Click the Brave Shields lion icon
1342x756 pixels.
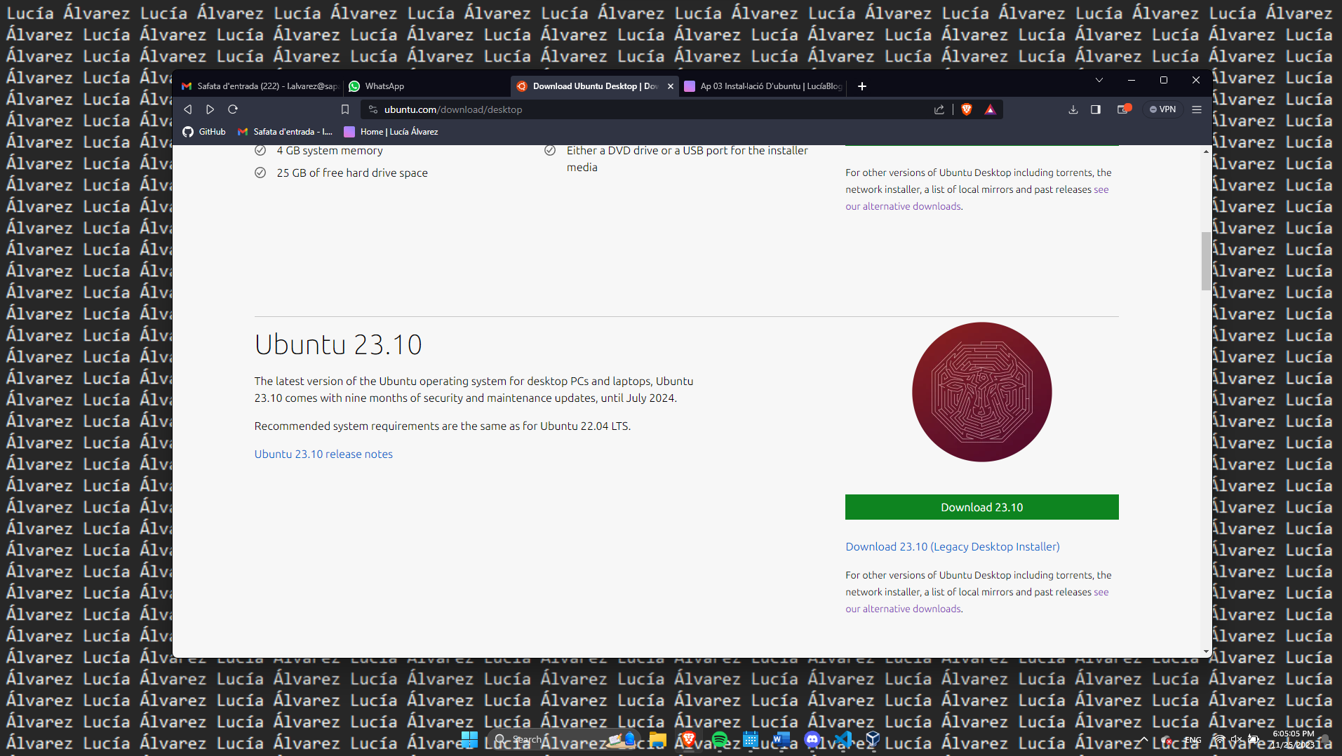pyautogui.click(x=967, y=109)
